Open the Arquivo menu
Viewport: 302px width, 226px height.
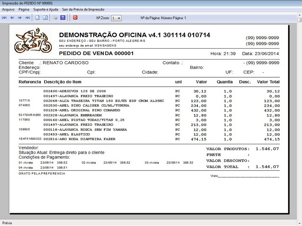(8, 9)
